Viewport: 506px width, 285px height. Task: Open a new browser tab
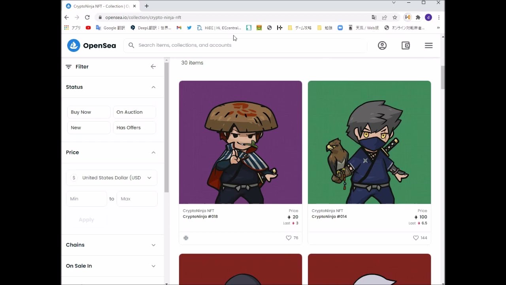(x=147, y=6)
